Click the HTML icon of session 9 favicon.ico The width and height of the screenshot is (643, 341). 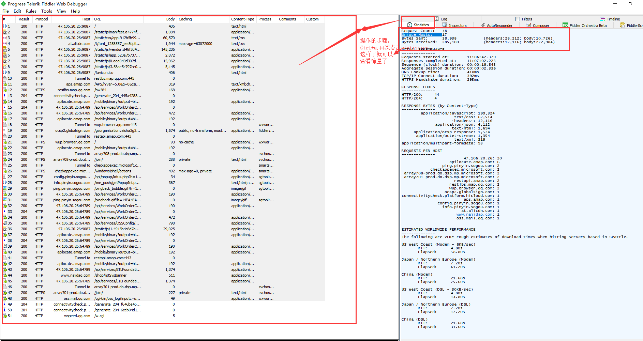(5, 73)
